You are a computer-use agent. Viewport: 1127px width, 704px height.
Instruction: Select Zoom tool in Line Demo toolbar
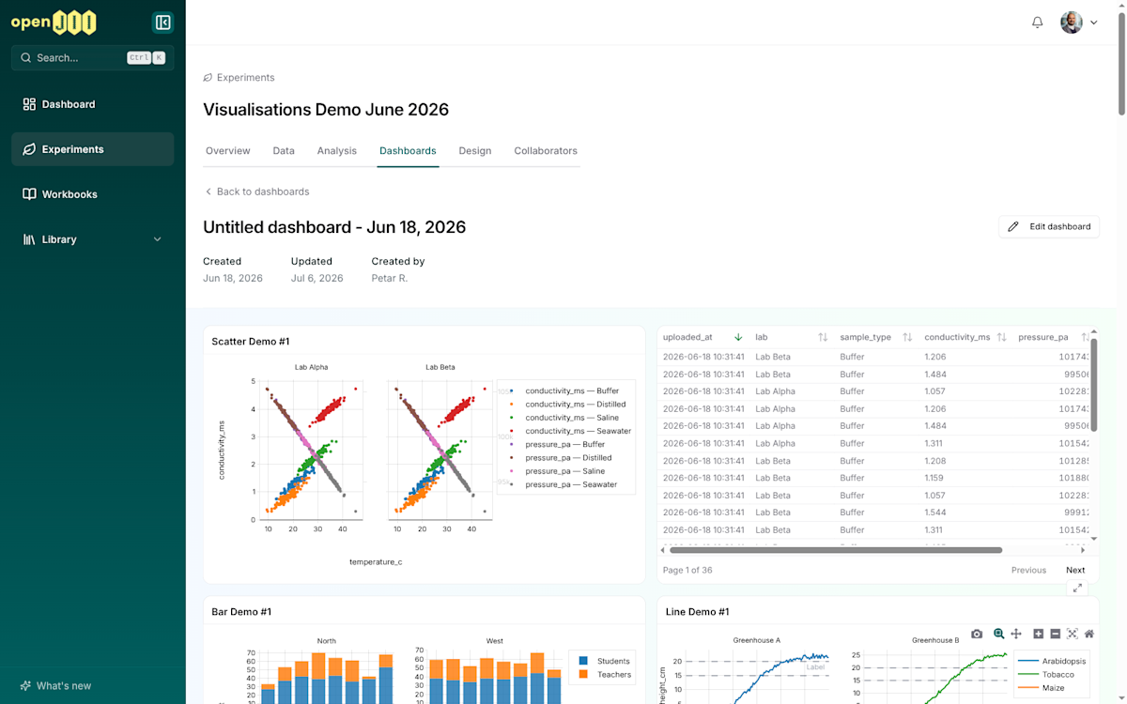click(x=999, y=635)
